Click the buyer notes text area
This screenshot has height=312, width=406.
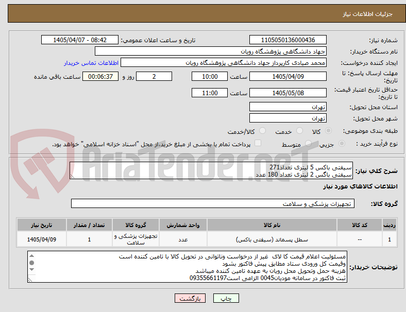click(x=187, y=267)
